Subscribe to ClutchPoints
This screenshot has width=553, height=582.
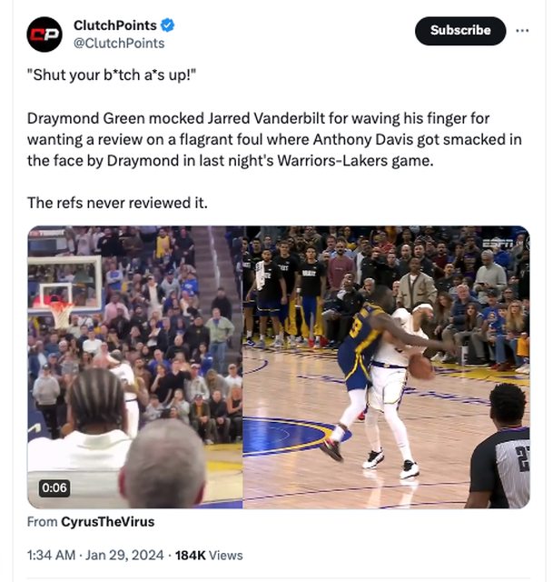460,31
